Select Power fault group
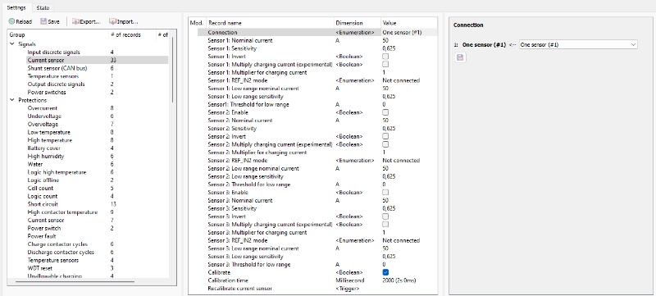Screen dimensions: 656x296 [x=42, y=237]
